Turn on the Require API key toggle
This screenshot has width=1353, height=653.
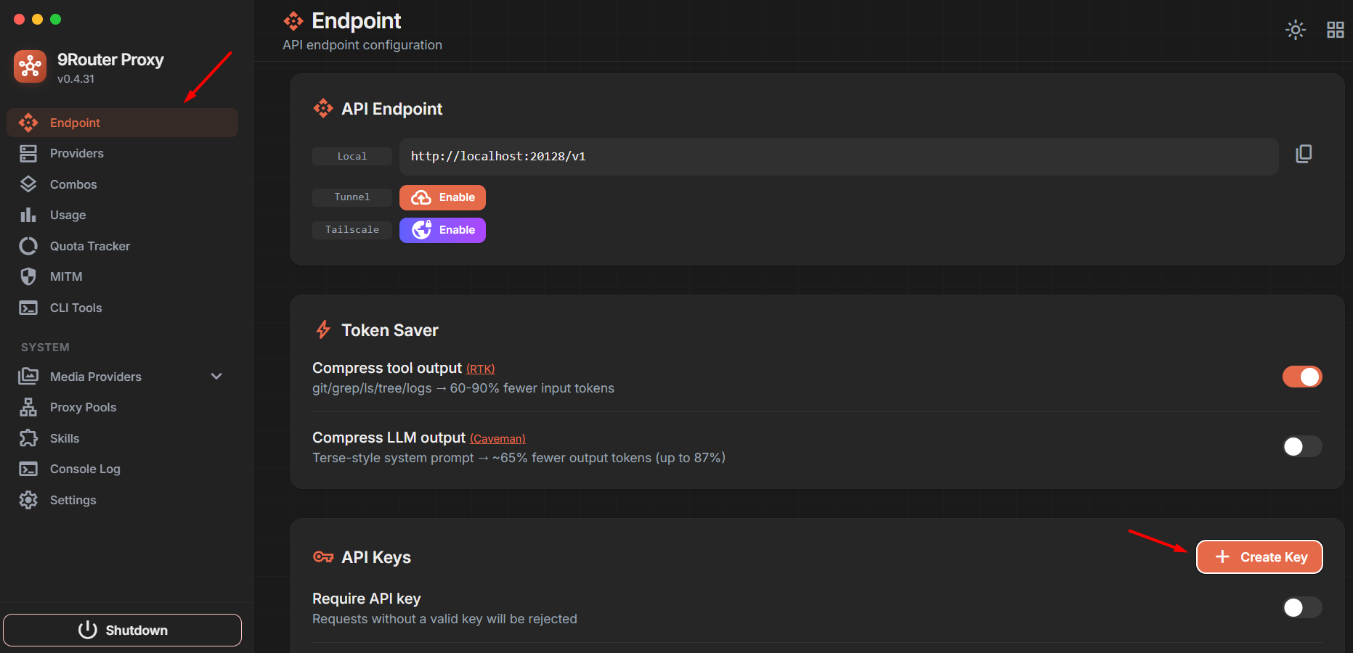[x=1302, y=607]
